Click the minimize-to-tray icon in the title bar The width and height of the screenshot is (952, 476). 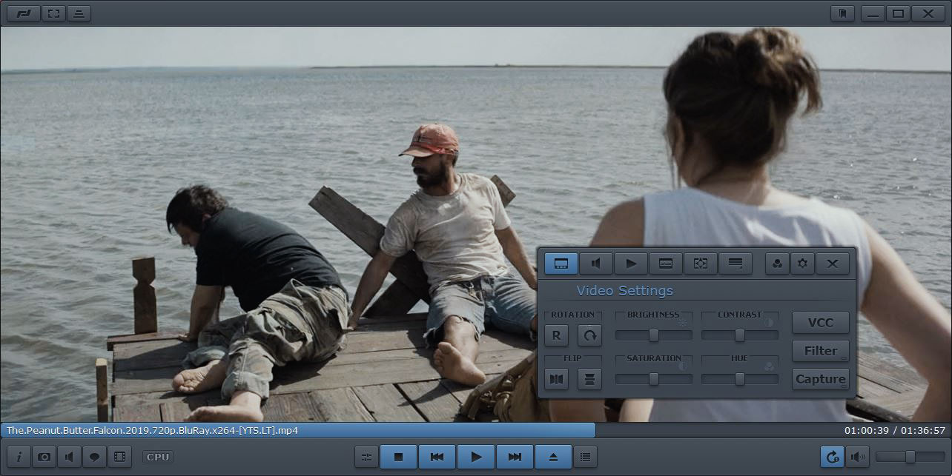[x=79, y=13]
